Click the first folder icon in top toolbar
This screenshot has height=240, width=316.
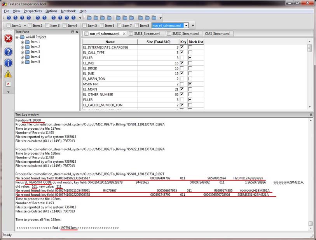(89, 18)
